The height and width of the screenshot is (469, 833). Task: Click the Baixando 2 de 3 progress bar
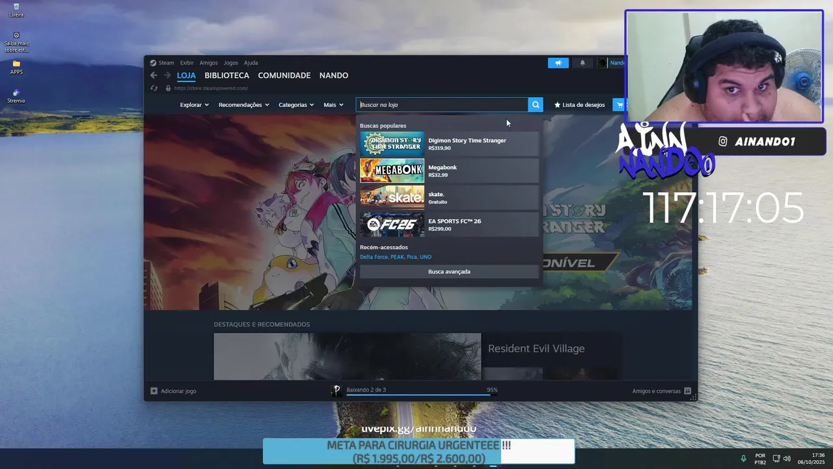422,395
